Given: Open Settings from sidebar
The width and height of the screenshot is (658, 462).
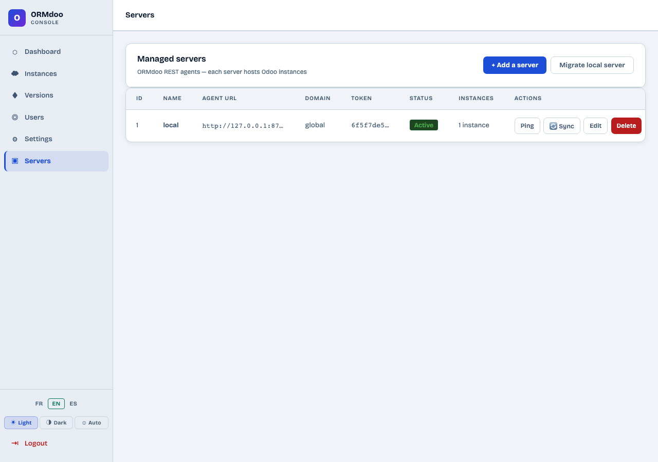Looking at the screenshot, I should pos(56,139).
